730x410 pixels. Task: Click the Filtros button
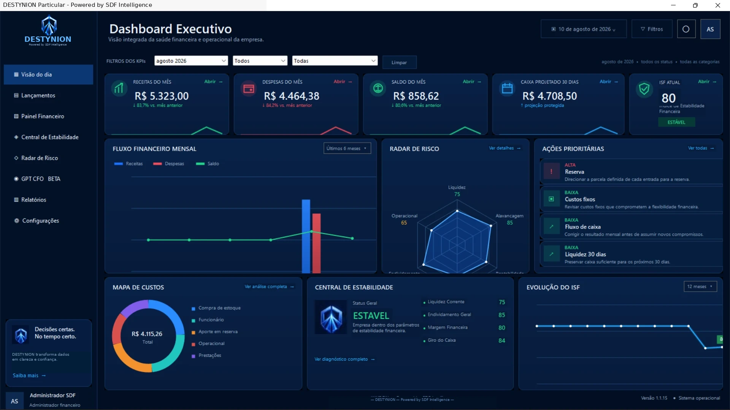(652, 29)
